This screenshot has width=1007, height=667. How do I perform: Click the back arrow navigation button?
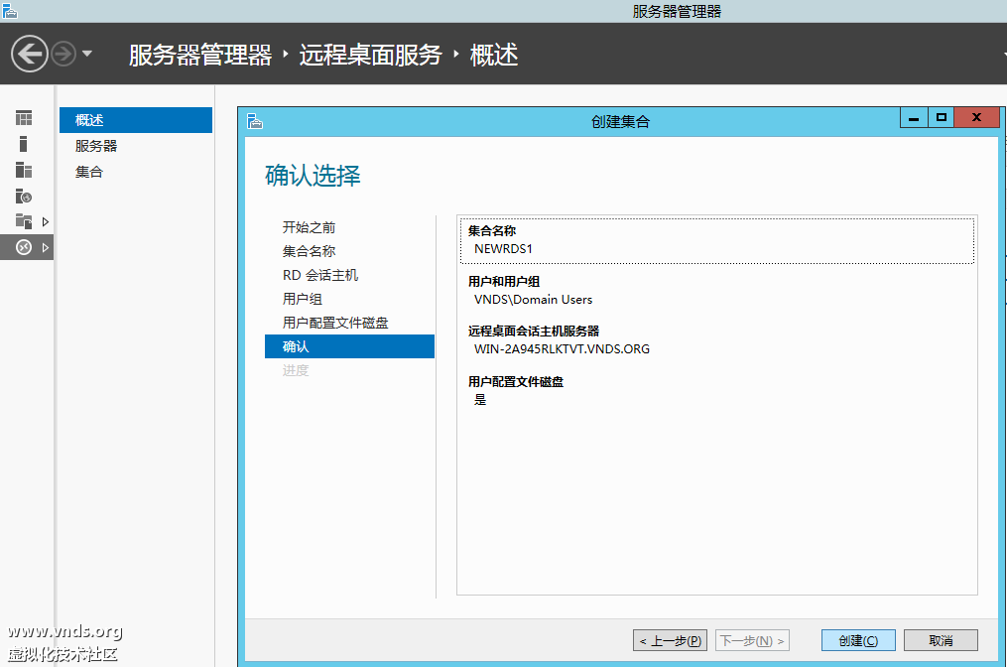click(x=30, y=54)
